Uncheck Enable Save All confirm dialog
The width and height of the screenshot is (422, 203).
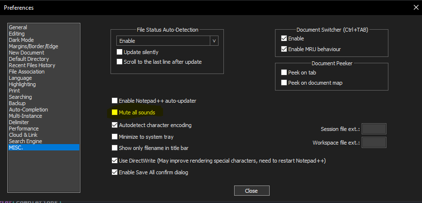[115, 172]
